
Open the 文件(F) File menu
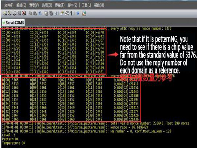pyautogui.click(x=9, y=5)
